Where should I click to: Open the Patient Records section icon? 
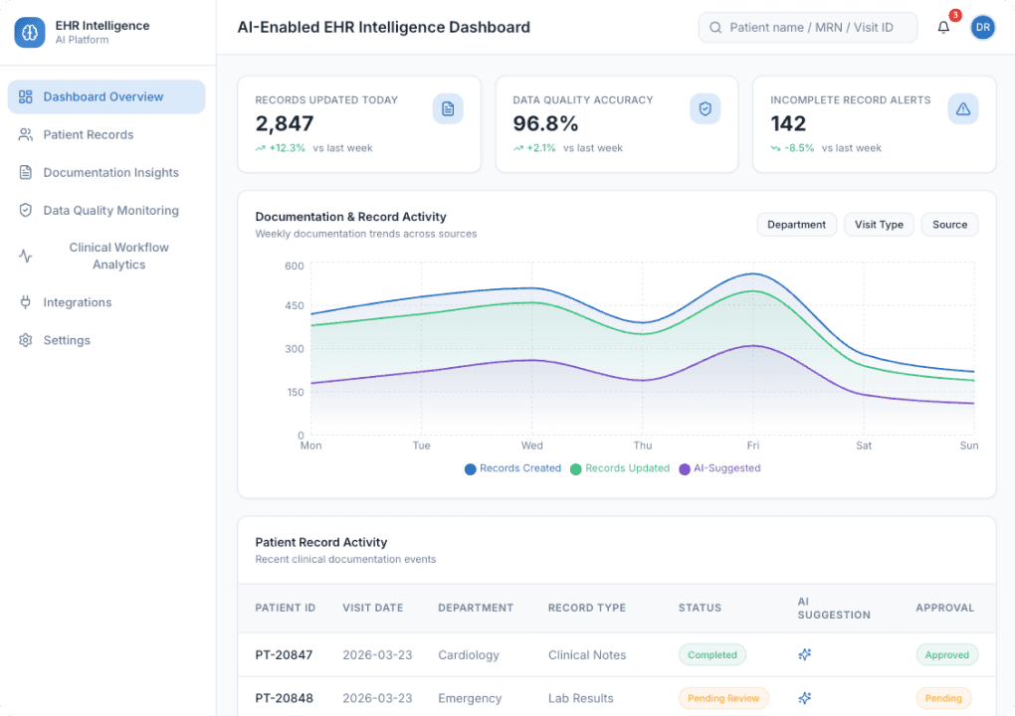[25, 134]
